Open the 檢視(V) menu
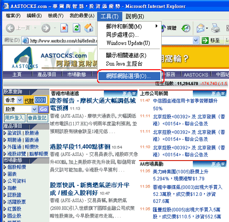Viewport: 229px width, 222px height. (55, 16)
